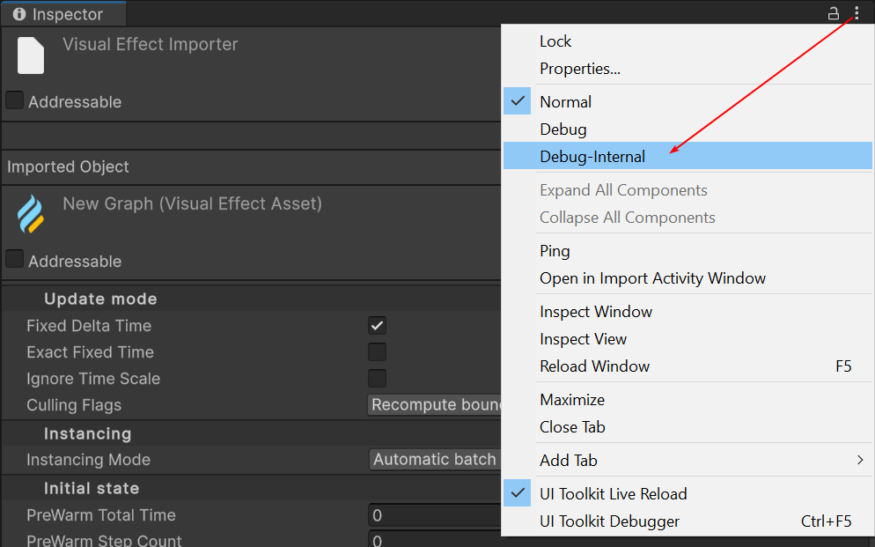Viewport: 875px width, 547px height.
Task: Select Properties... in the context menu
Action: [x=580, y=69]
